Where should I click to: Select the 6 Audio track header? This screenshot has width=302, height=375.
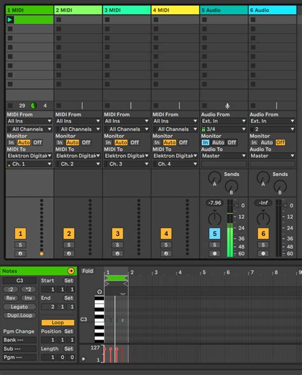click(273, 10)
